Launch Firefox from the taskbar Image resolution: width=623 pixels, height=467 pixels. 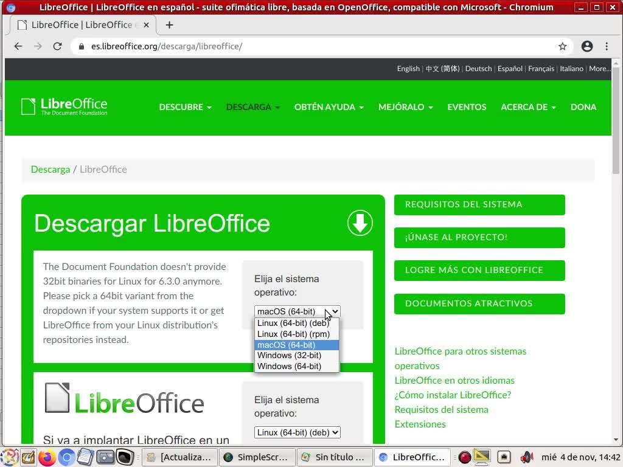[47, 457]
